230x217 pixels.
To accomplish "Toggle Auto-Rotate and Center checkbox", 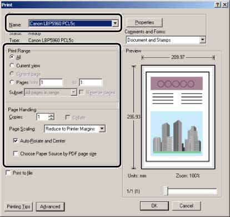I will [x=16, y=141].
